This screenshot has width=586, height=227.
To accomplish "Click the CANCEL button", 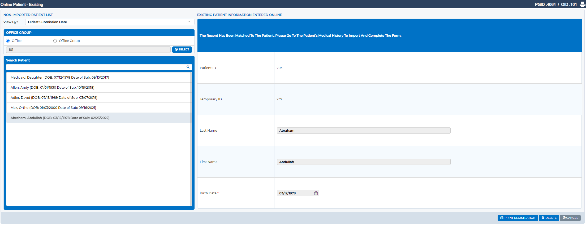I will (x=570, y=218).
